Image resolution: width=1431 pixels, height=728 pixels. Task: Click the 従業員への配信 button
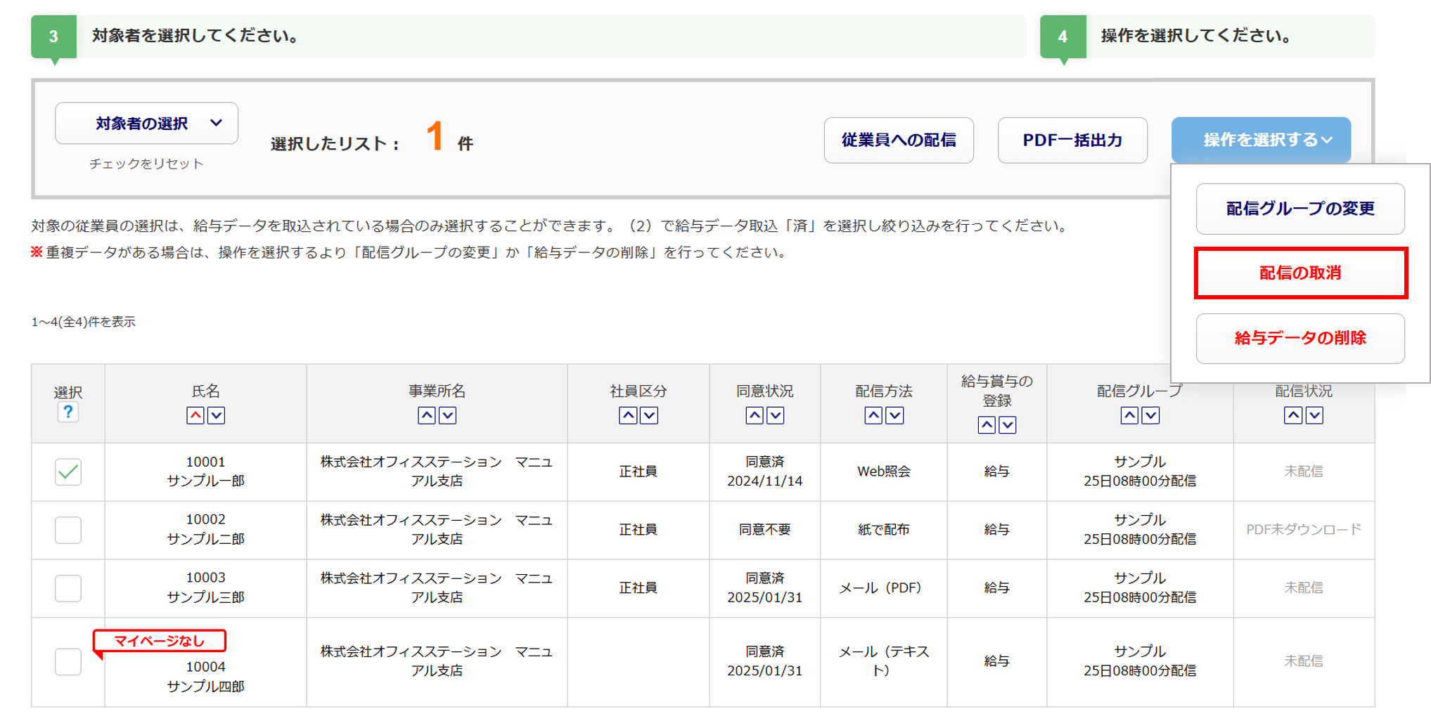(x=898, y=140)
